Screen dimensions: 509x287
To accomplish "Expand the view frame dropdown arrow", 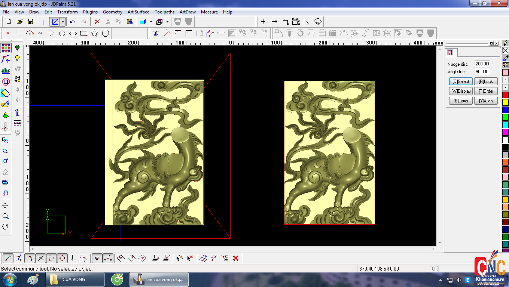I will click(63, 22).
